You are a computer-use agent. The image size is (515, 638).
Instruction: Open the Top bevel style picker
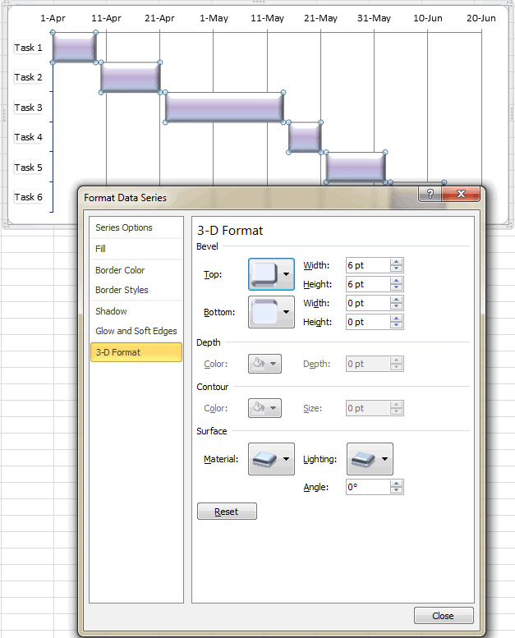264,274
